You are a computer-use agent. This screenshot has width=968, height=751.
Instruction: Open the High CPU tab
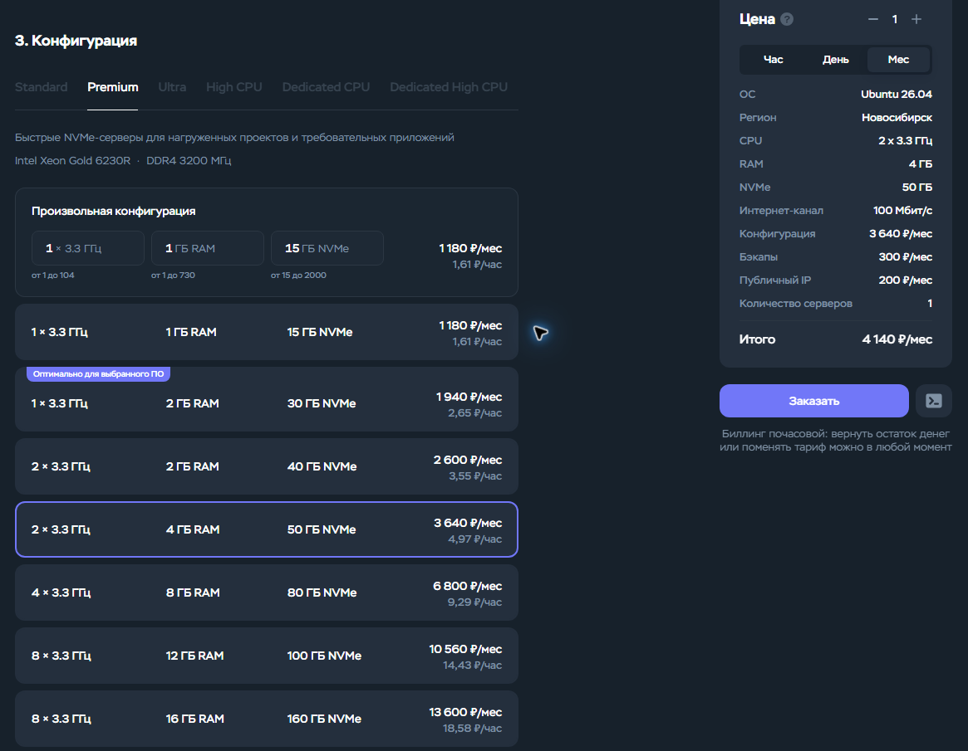tap(234, 87)
